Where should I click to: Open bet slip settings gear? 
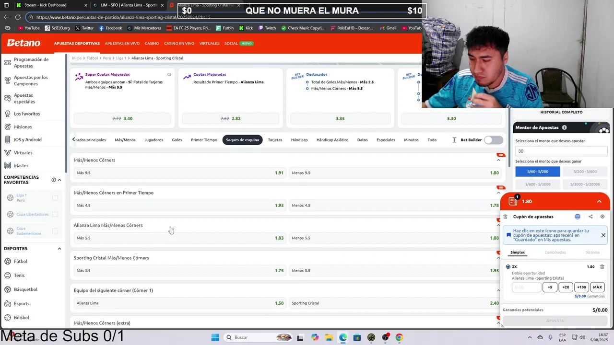[x=602, y=217]
